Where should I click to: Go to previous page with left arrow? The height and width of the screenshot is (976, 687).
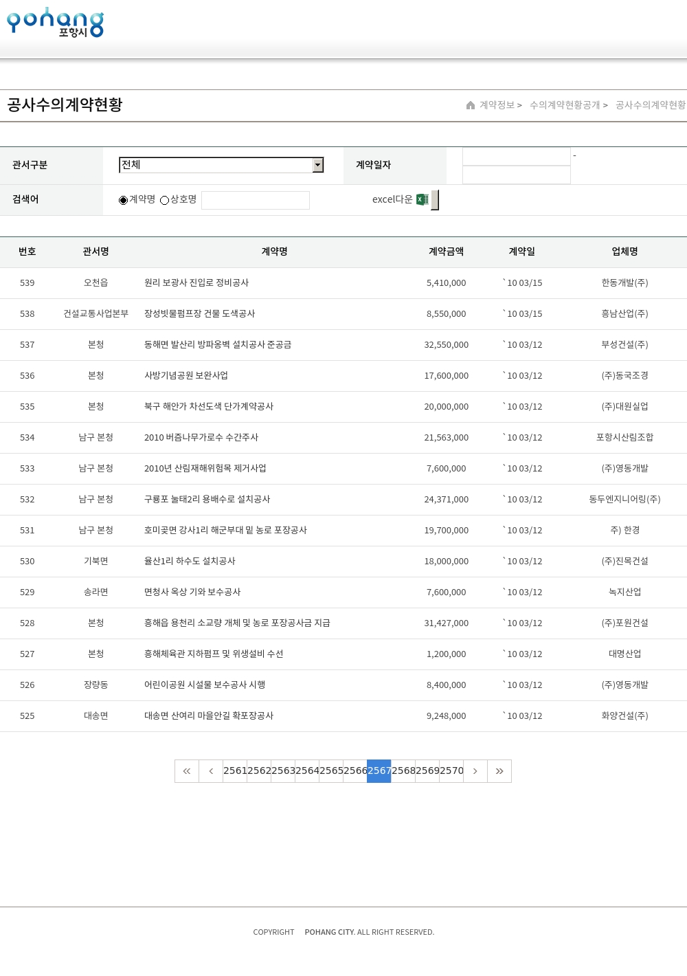(x=211, y=771)
